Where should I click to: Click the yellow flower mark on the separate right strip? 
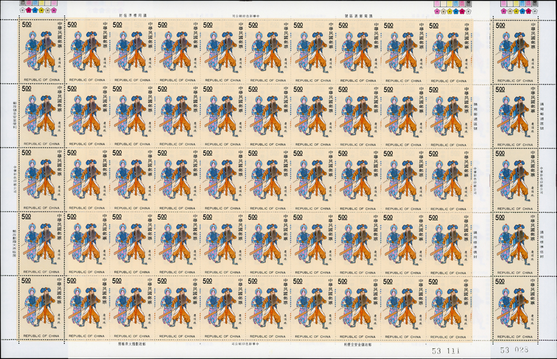tap(516, 11)
